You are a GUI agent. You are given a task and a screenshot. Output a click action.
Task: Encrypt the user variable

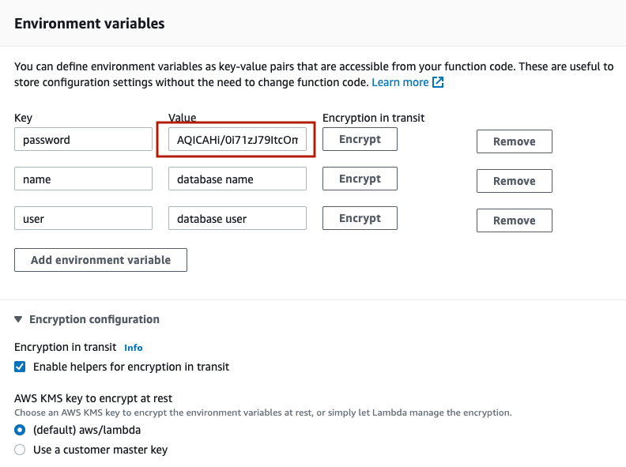coord(360,218)
